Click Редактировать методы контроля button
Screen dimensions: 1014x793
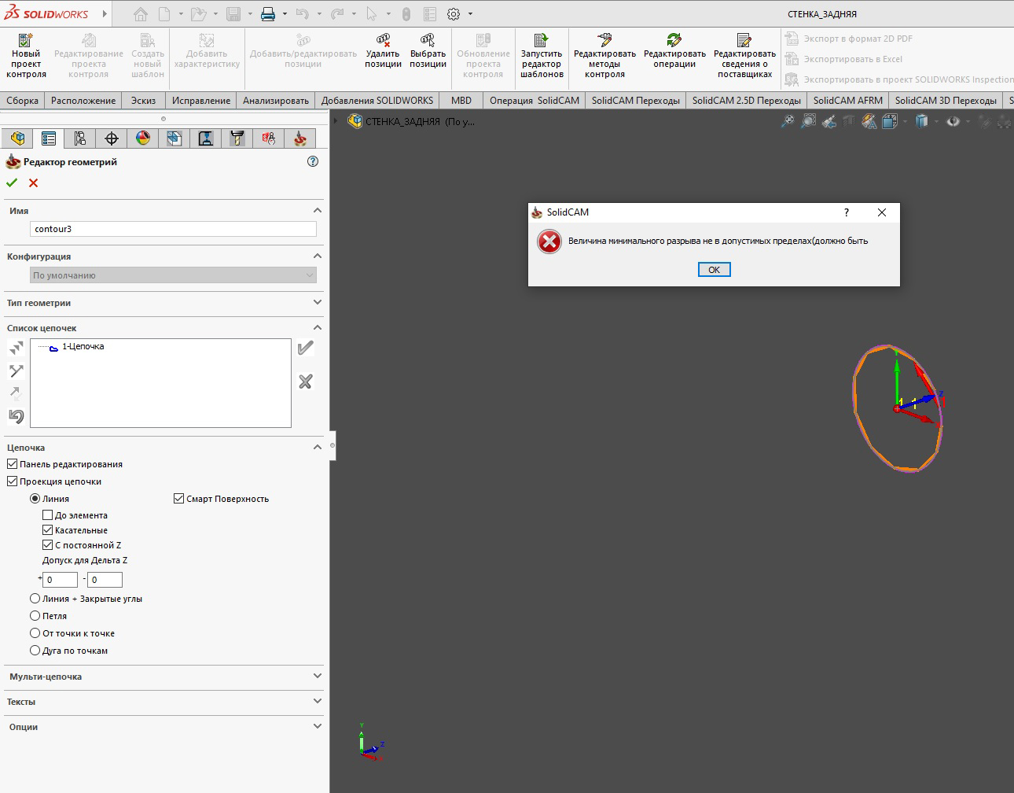(604, 56)
